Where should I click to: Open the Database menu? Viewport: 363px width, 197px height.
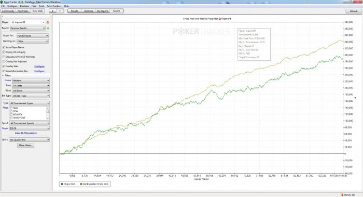[x=24, y=6]
